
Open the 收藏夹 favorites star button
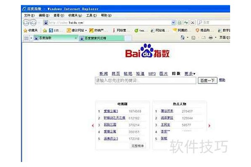pyautogui.click(x=31, y=30)
